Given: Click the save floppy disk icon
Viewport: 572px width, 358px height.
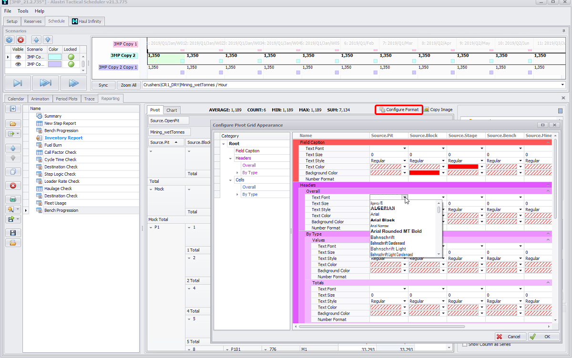Looking at the screenshot, I should 13,233.
